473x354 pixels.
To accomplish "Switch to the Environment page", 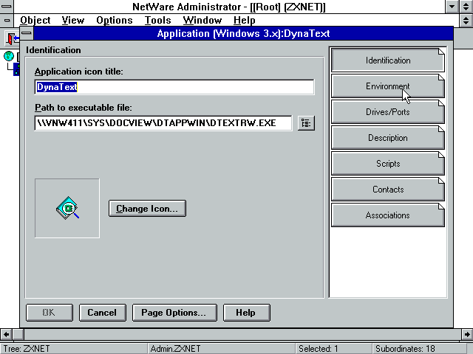I will (387, 86).
